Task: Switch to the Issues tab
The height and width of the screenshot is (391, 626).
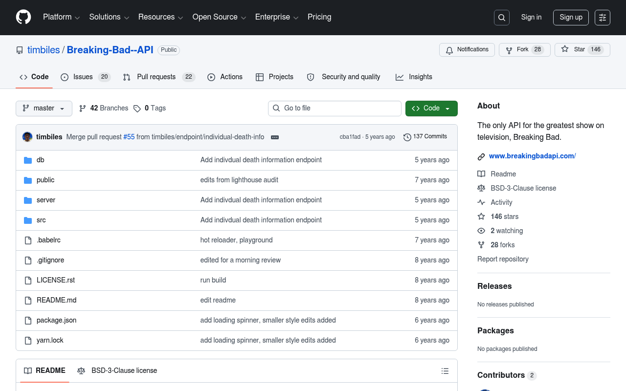Action: [x=86, y=77]
